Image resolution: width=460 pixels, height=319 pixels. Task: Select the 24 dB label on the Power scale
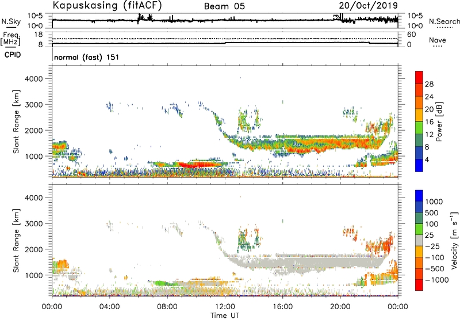point(429,97)
